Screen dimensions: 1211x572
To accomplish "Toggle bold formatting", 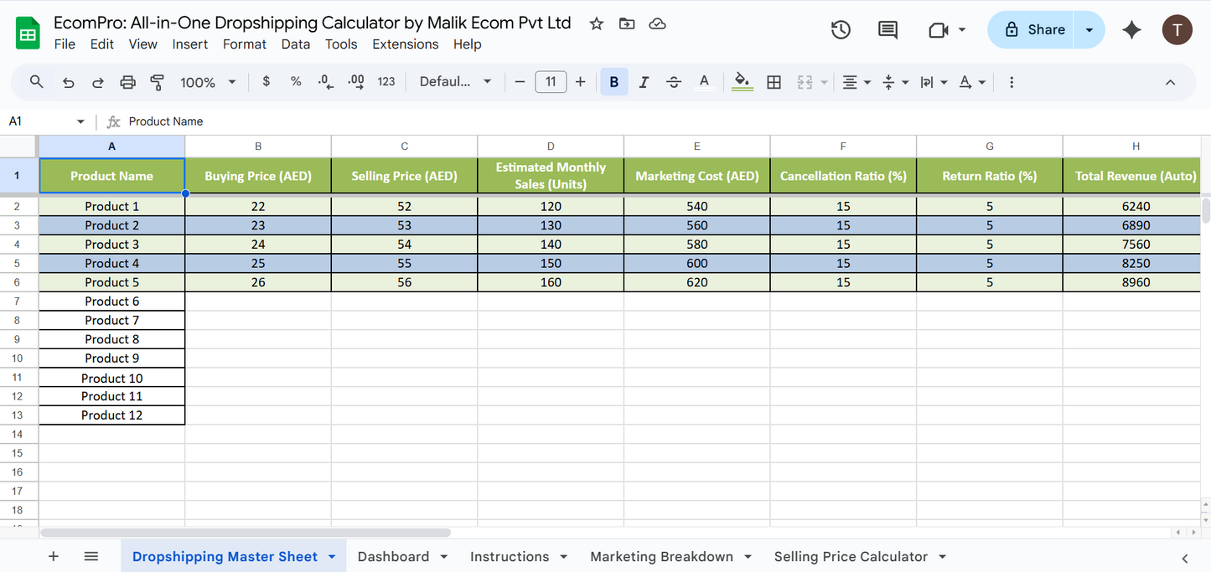I will pos(614,82).
